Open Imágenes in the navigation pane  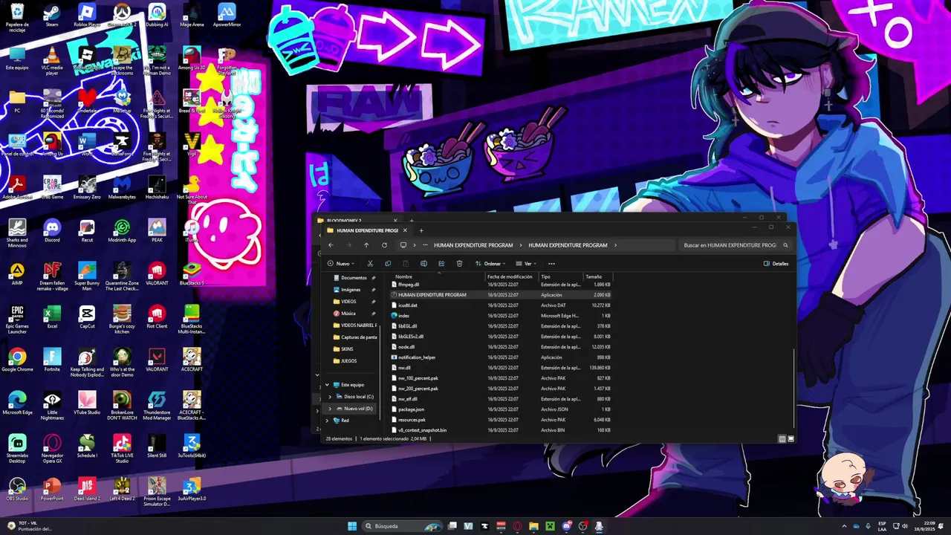pyautogui.click(x=350, y=290)
